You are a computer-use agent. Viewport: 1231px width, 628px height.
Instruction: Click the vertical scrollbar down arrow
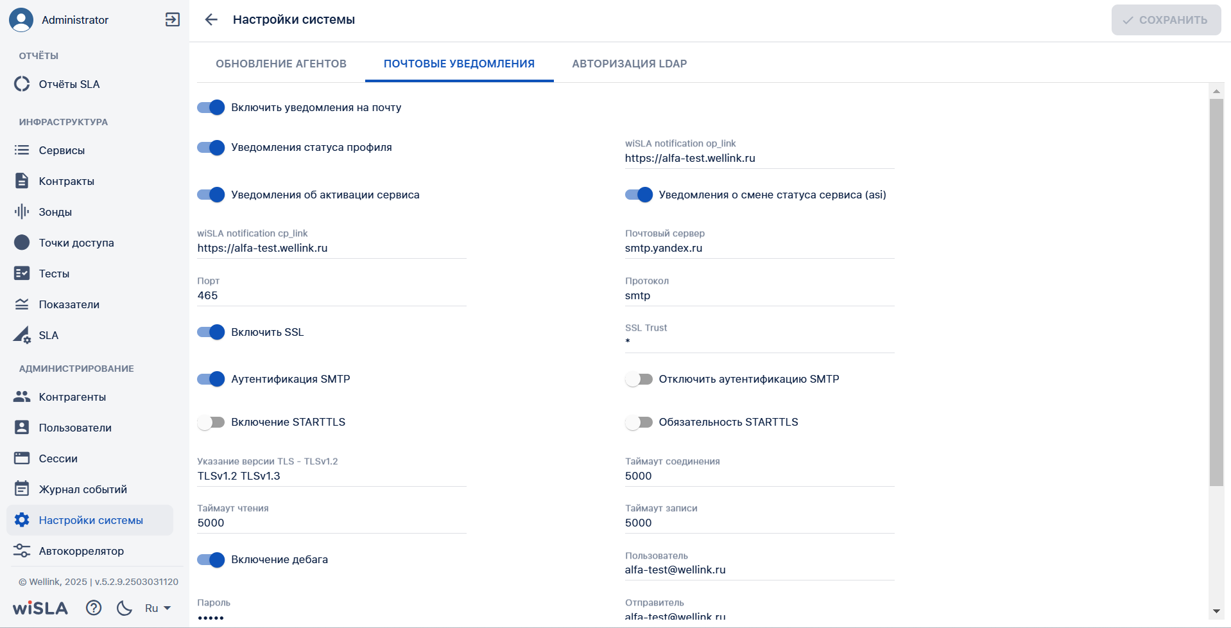1216,611
